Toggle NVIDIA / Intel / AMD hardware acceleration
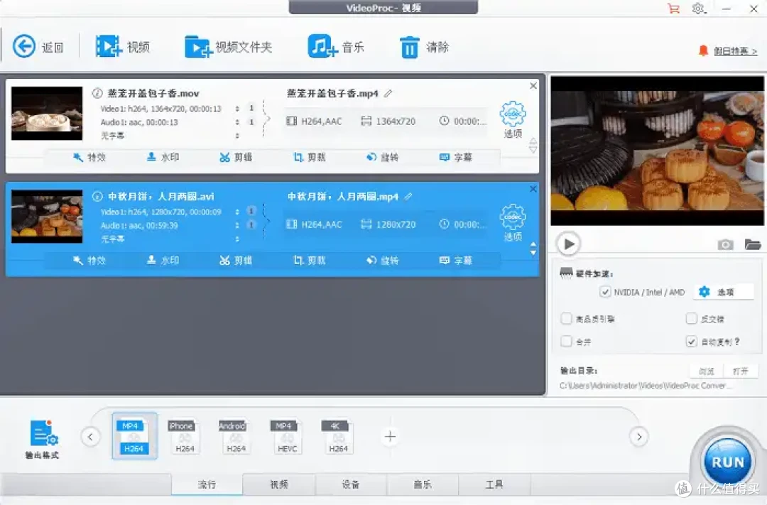 605,292
